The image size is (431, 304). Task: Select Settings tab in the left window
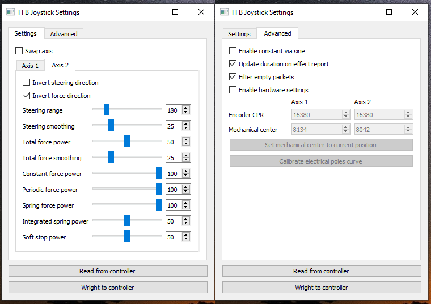click(26, 33)
